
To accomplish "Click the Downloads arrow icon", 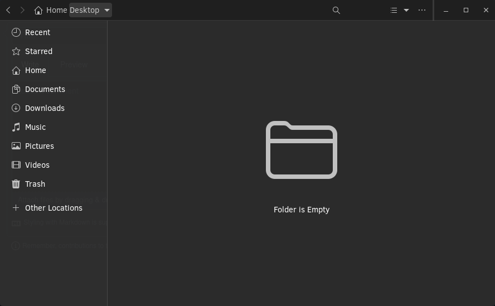I will 16,108.
